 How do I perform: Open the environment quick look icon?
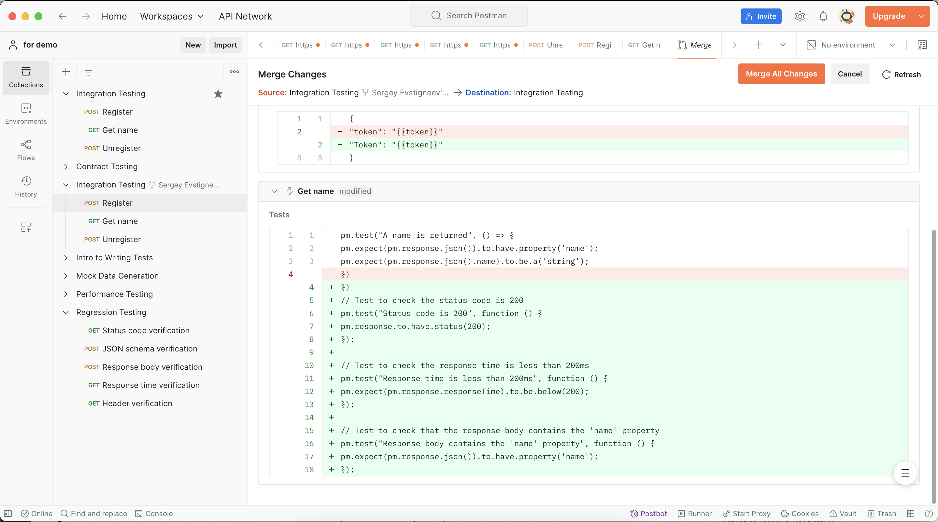pos(922,45)
